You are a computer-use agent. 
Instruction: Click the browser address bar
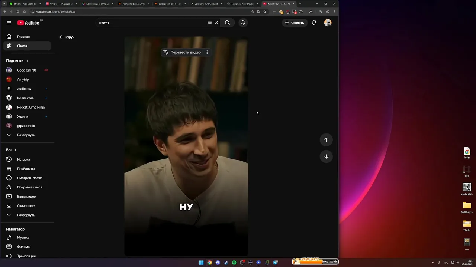(141, 11)
